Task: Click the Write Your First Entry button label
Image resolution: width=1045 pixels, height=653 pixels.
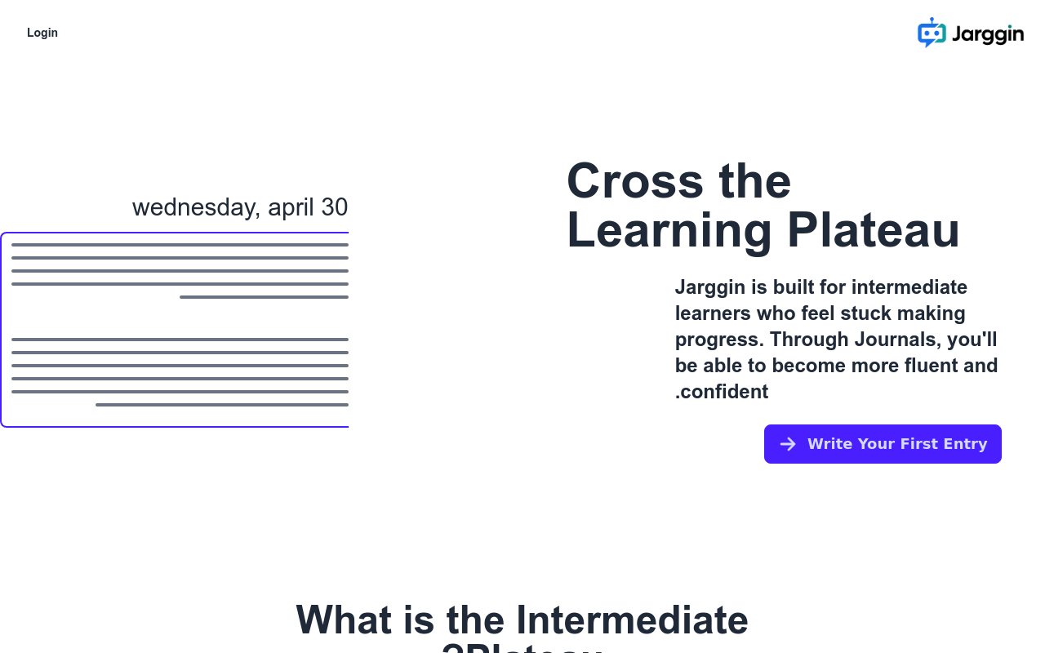Action: pyautogui.click(x=897, y=444)
